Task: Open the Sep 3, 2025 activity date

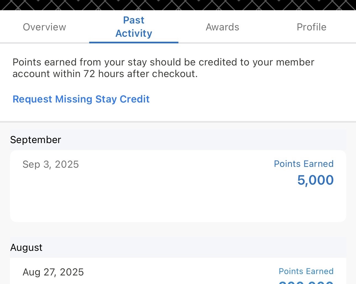Action: (51, 164)
